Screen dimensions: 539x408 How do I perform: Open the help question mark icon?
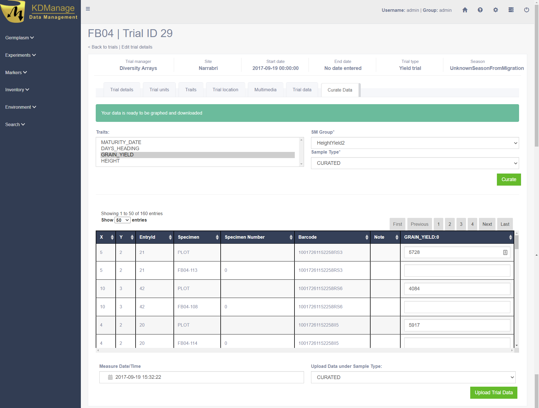(480, 10)
